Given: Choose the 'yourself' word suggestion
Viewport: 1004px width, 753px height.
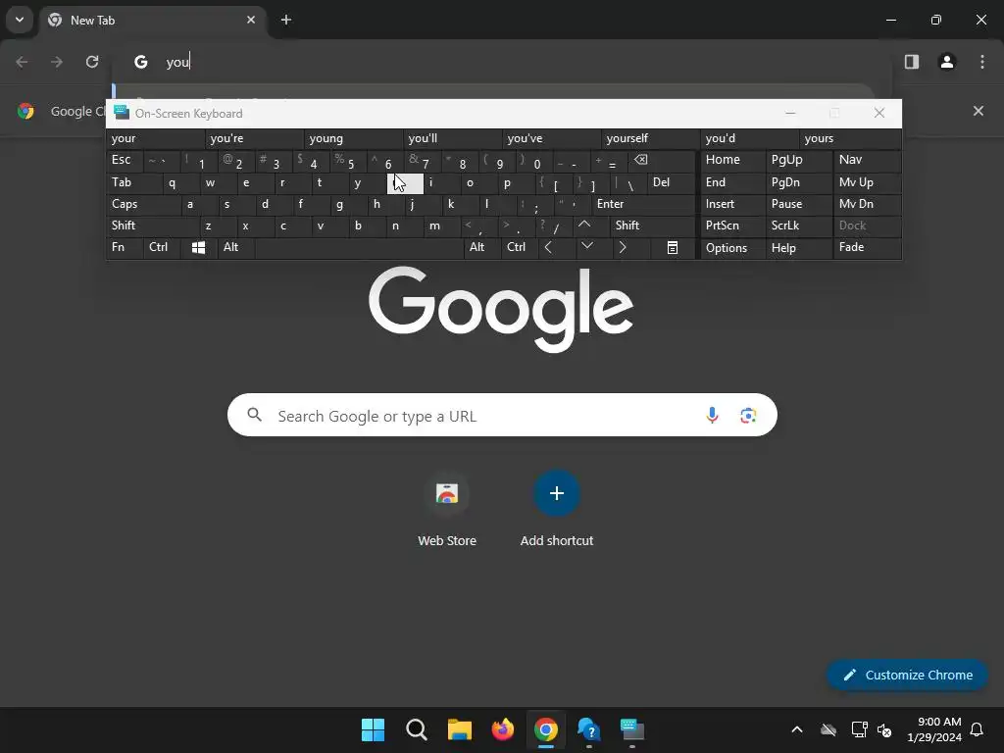Looking at the screenshot, I should click(x=651, y=138).
